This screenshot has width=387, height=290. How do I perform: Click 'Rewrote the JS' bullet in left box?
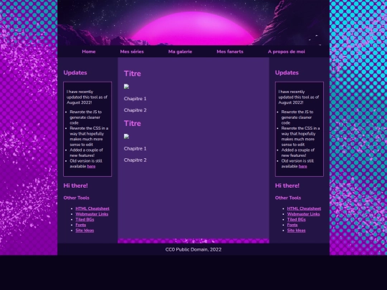86,117
